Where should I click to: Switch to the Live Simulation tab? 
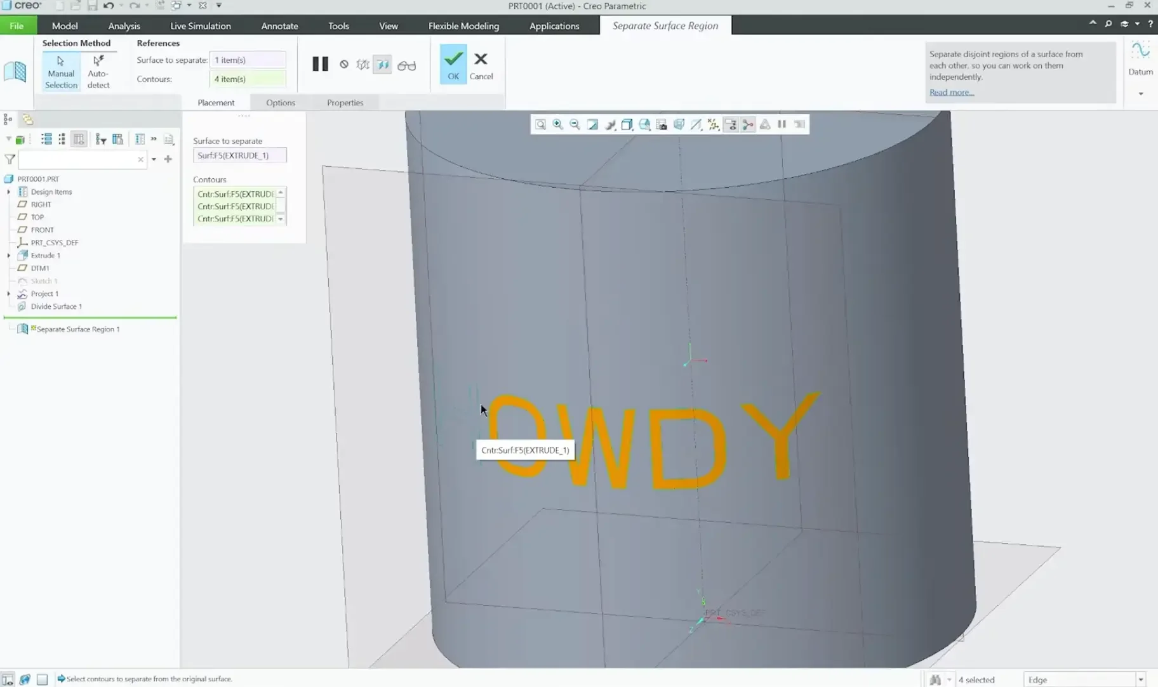coord(201,26)
